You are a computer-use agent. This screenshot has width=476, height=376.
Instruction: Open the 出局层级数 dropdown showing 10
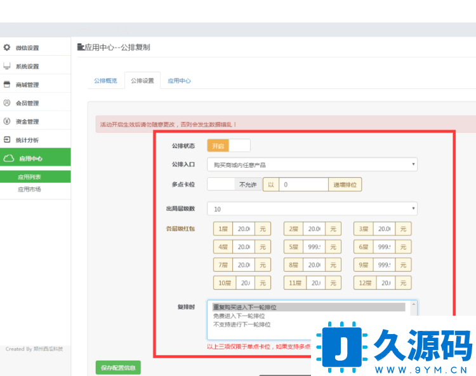312,209
